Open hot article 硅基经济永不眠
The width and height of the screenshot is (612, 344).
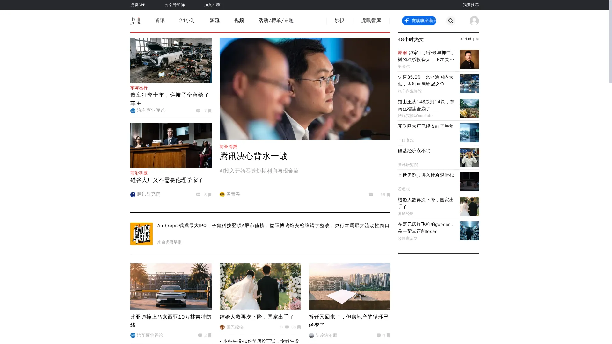(414, 151)
